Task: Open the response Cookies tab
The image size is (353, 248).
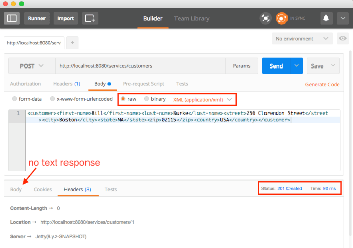Action: tap(42, 189)
